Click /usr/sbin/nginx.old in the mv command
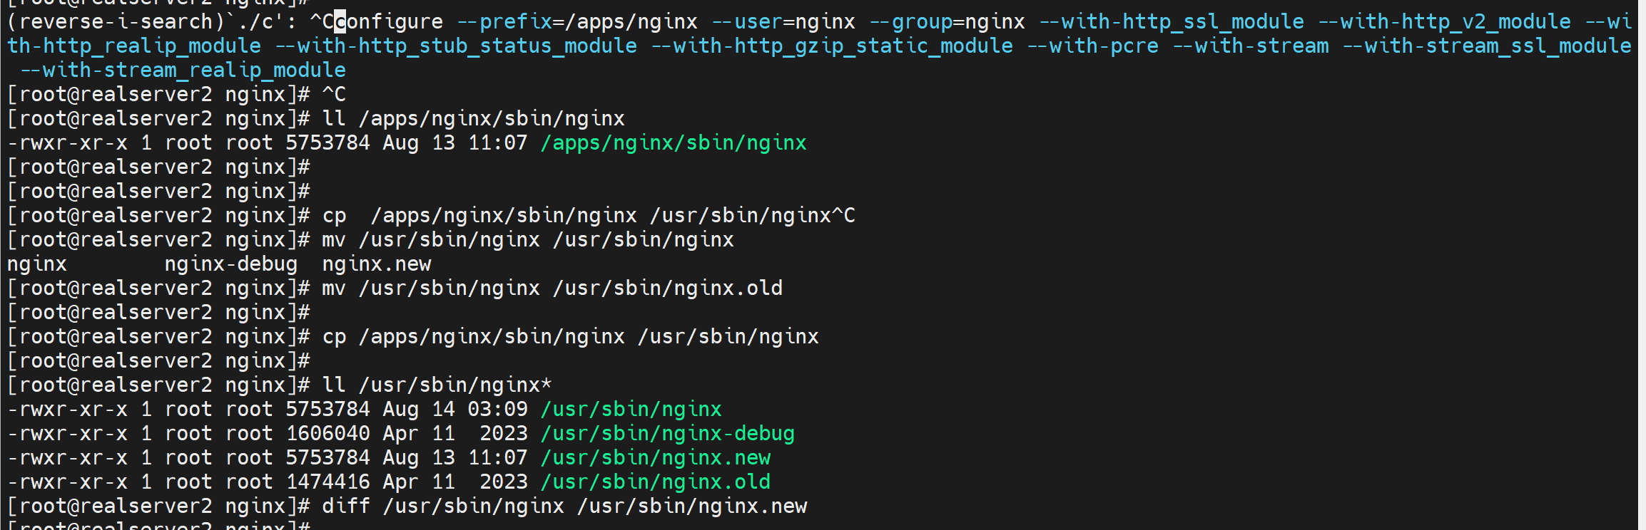 point(667,289)
